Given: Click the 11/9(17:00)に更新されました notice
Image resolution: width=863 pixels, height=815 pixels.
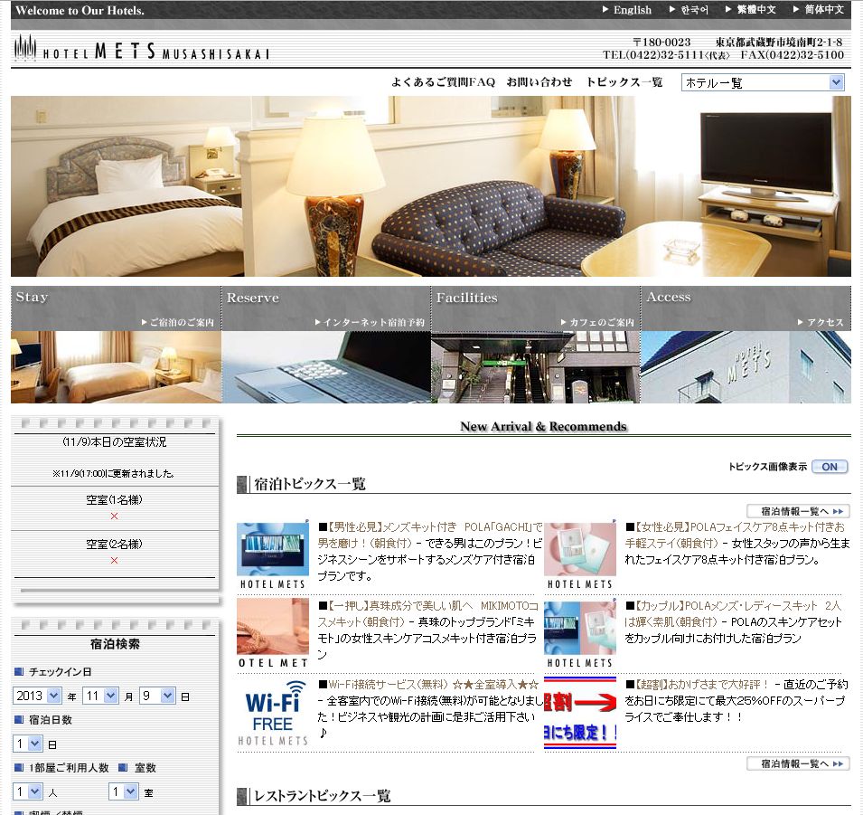Looking at the screenshot, I should click(x=113, y=473).
